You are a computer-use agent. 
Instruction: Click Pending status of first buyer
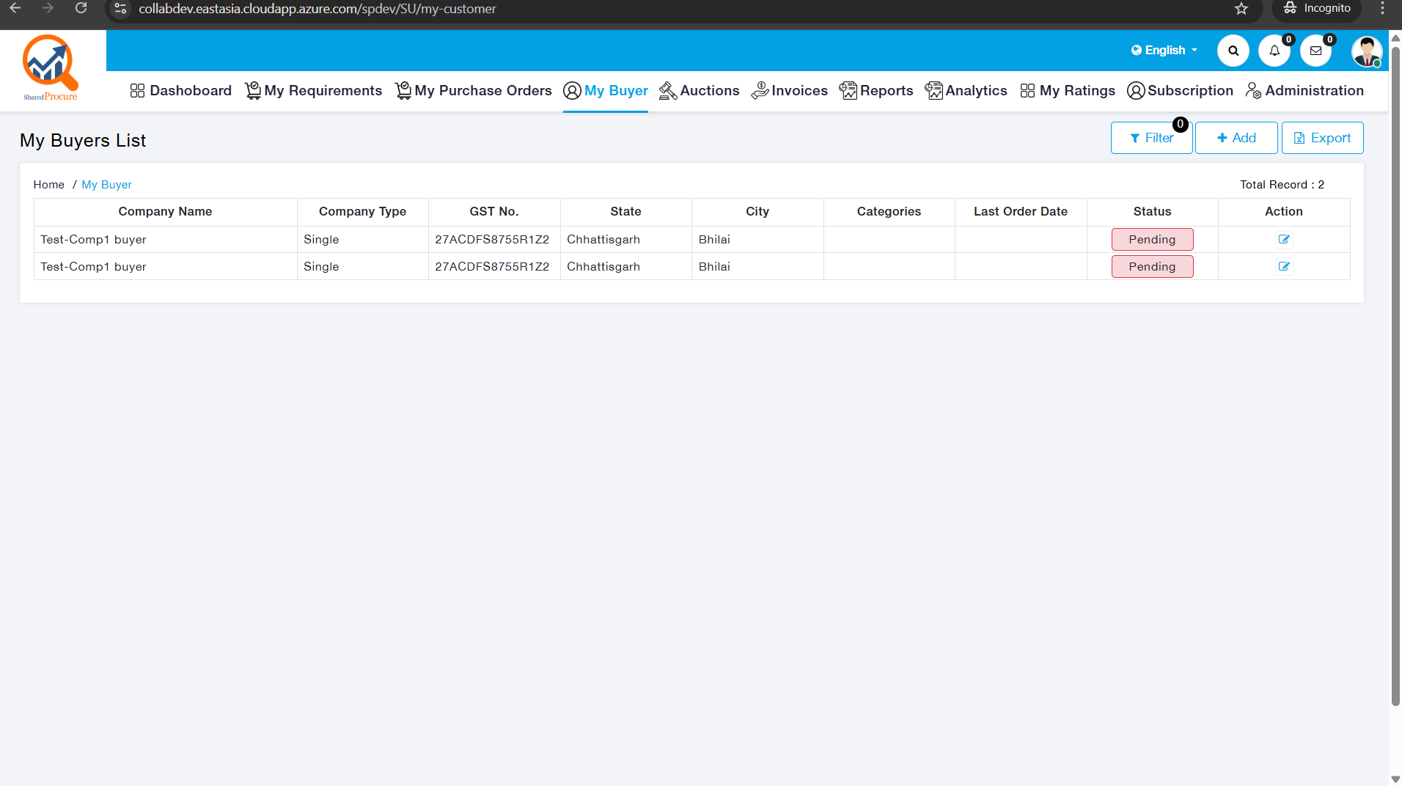pos(1152,239)
